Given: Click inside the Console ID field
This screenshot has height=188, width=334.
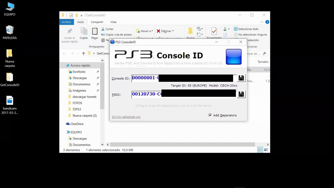Looking at the screenshot, I should (x=184, y=78).
